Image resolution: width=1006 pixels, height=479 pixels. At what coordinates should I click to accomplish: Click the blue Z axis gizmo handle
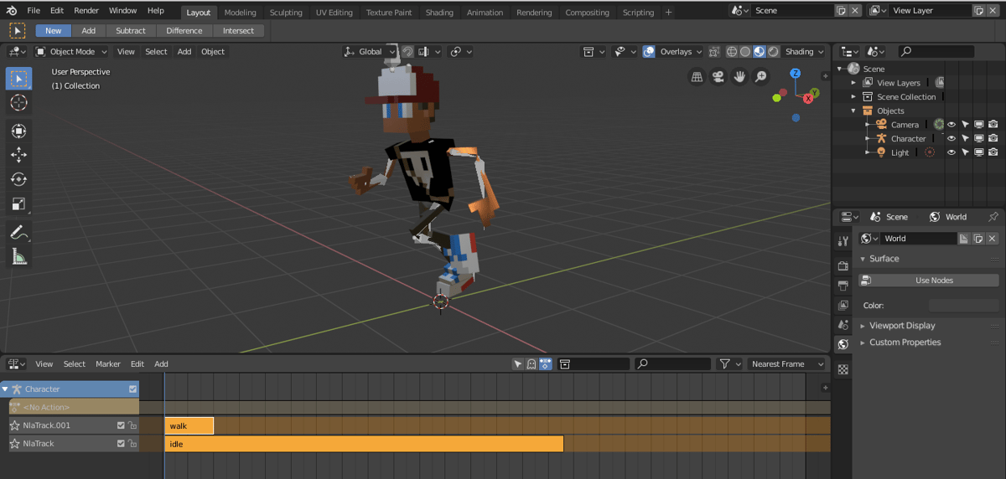[x=795, y=74]
